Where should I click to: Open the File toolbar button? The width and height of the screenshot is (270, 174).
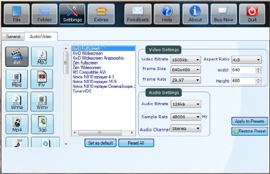point(17,14)
